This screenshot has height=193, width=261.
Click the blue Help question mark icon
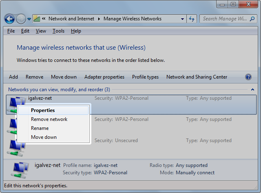tap(248, 77)
